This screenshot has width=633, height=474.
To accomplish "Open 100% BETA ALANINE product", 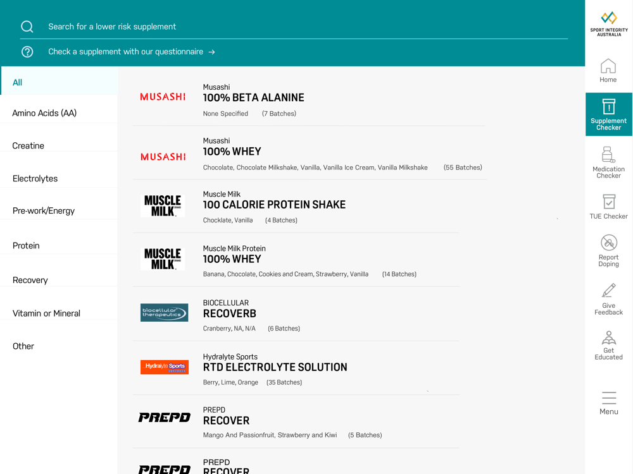I will [254, 98].
